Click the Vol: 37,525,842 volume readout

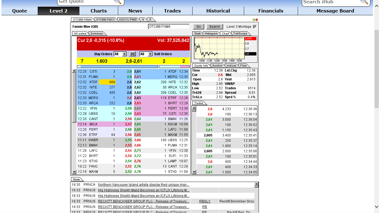(x=173, y=40)
